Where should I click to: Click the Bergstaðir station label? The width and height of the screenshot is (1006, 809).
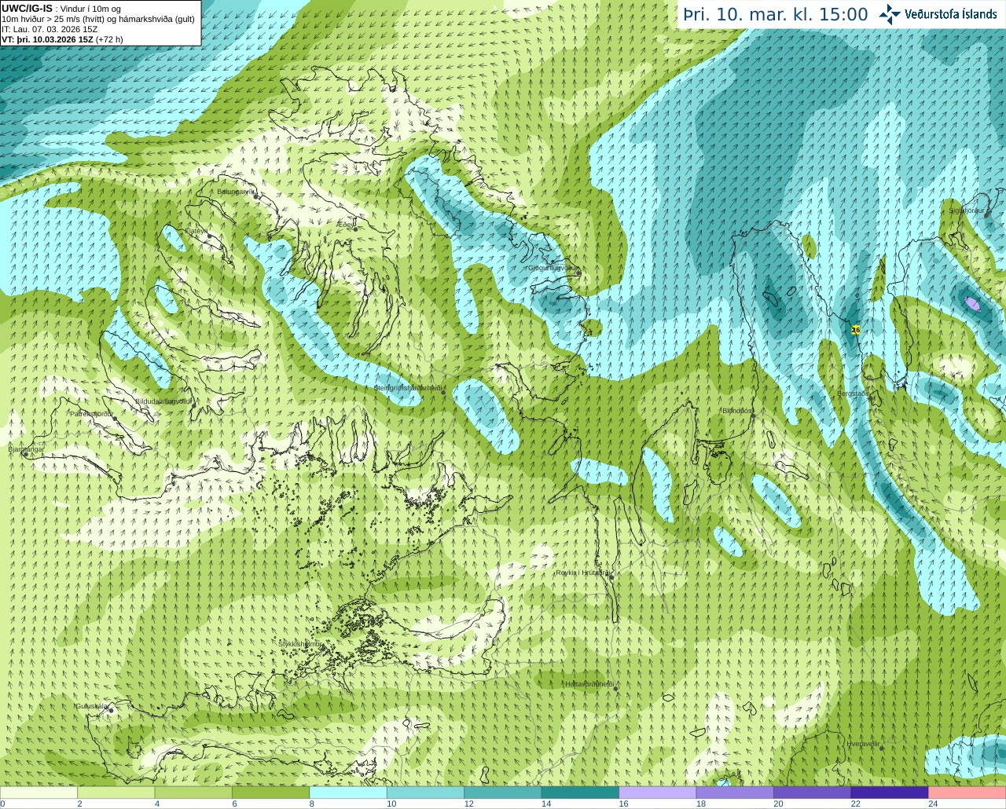[x=852, y=394]
